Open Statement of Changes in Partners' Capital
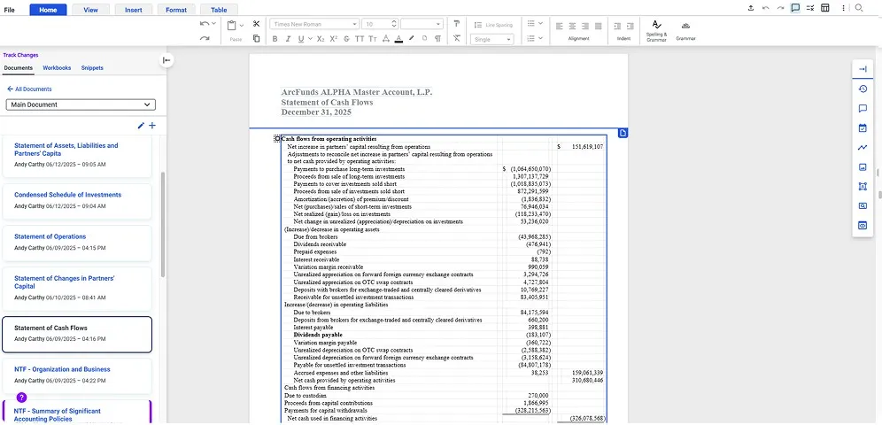The image size is (882, 425). (x=77, y=289)
